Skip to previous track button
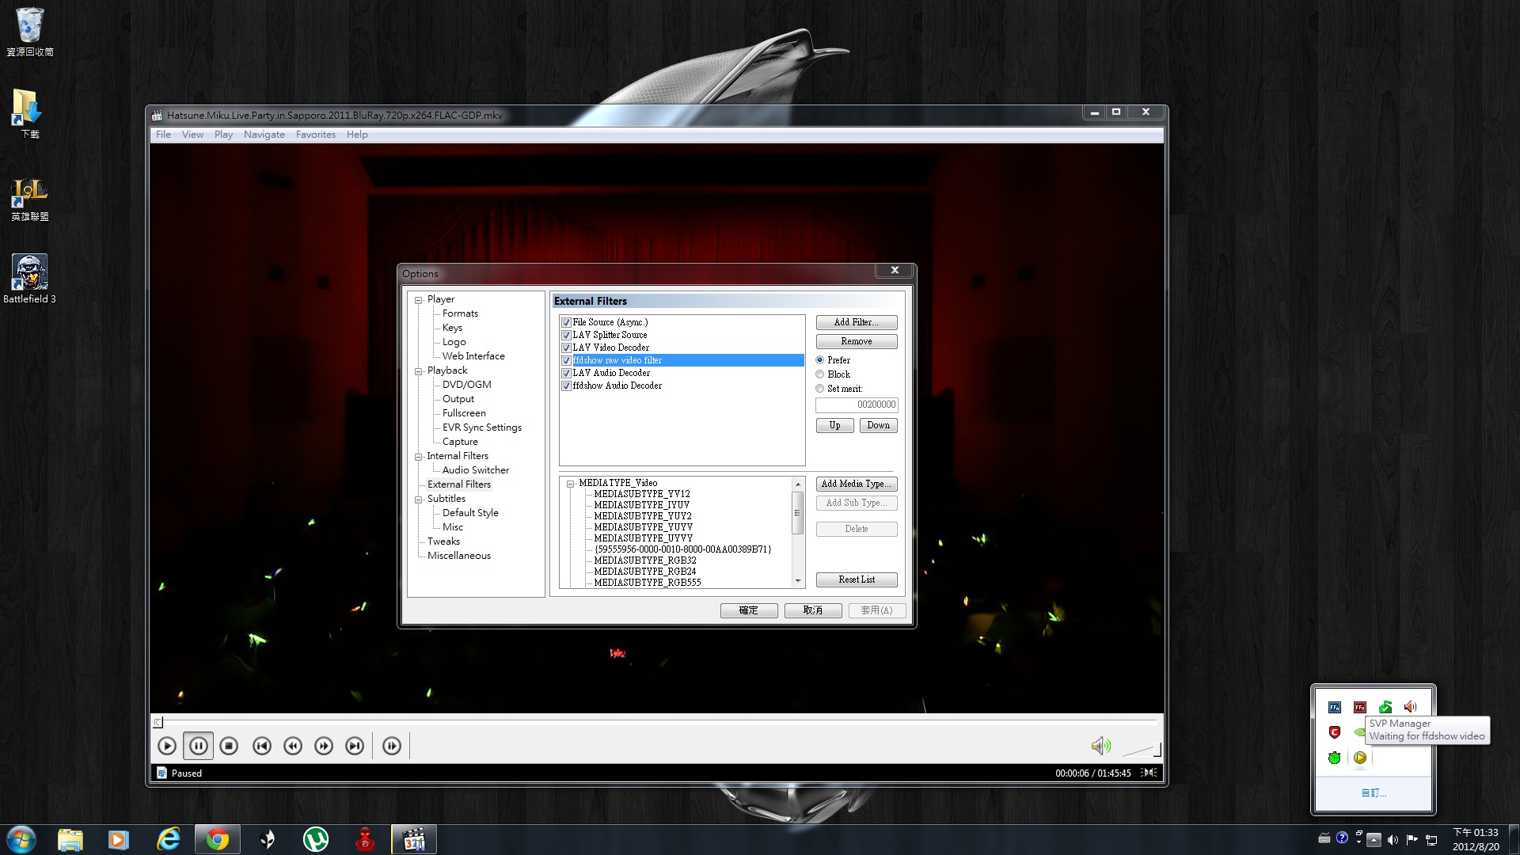The height and width of the screenshot is (855, 1520). (x=262, y=746)
